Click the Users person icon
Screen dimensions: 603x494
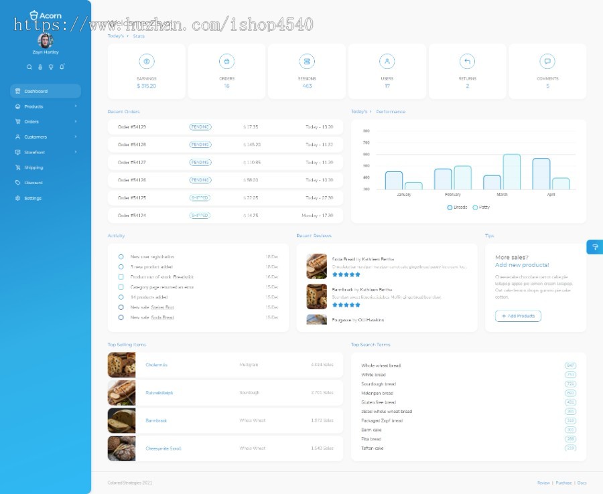point(387,62)
